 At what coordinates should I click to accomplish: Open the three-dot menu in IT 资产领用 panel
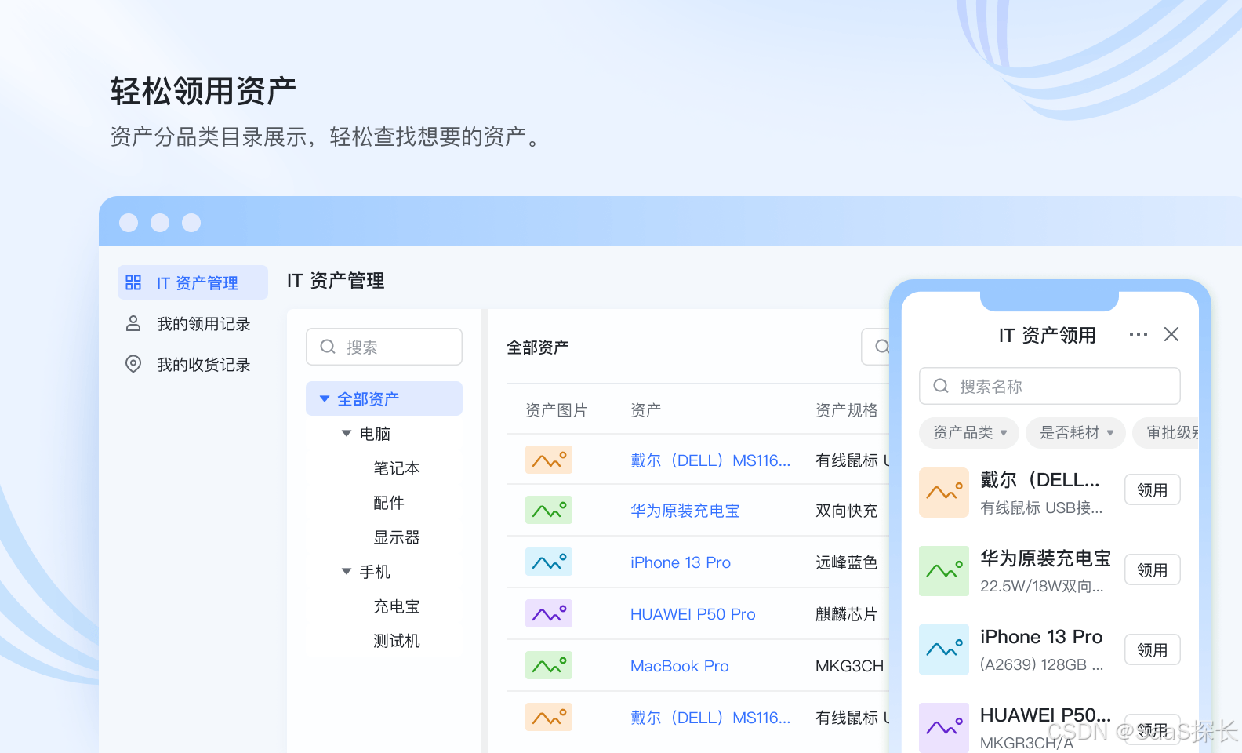coord(1138,334)
